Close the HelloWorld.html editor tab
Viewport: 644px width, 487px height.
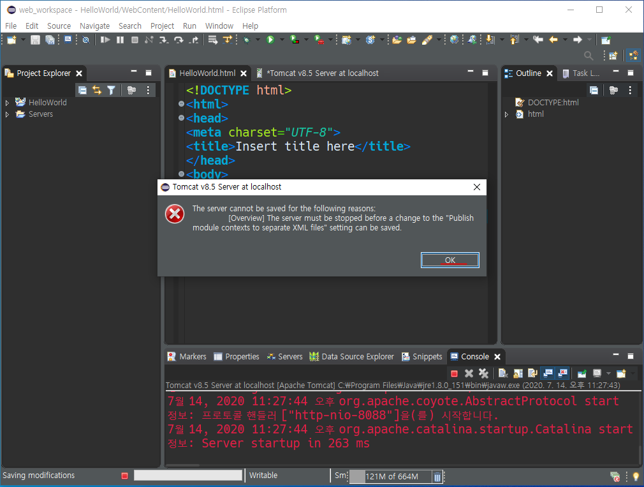pos(244,73)
